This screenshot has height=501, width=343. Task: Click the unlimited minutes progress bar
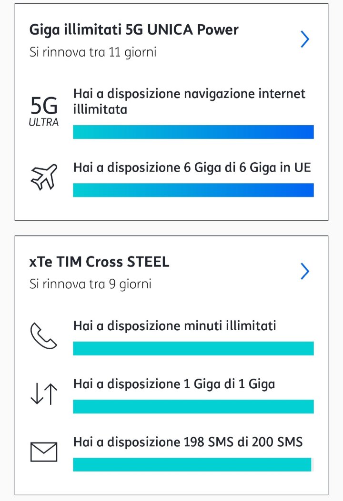pyautogui.click(x=193, y=348)
